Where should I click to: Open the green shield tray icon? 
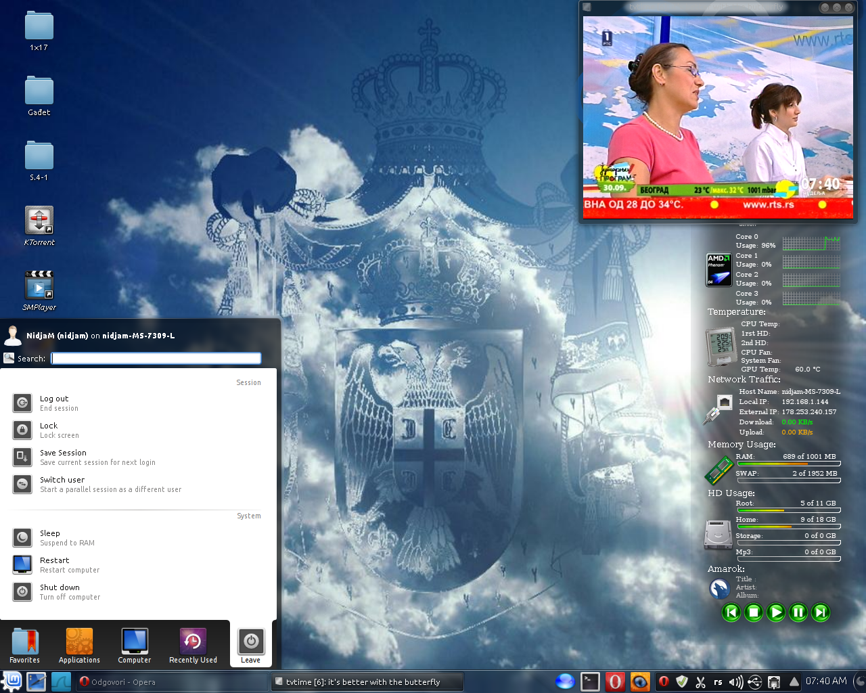click(682, 681)
